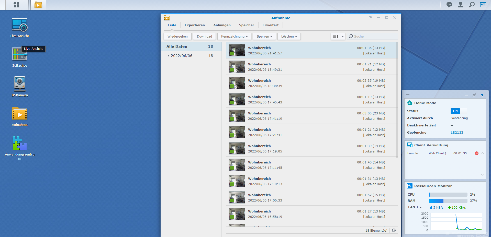
Task: Click the Home Mode house icon
Action: pyautogui.click(x=410, y=103)
